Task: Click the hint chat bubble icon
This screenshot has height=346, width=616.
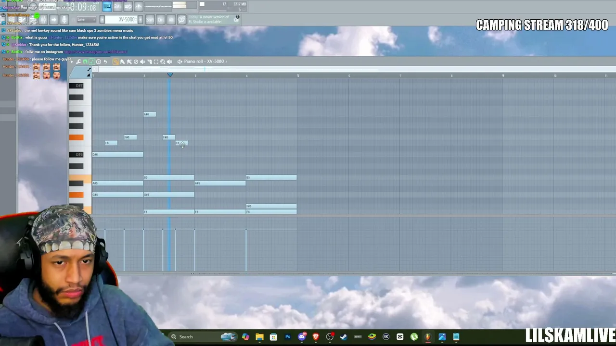Action: point(182,20)
